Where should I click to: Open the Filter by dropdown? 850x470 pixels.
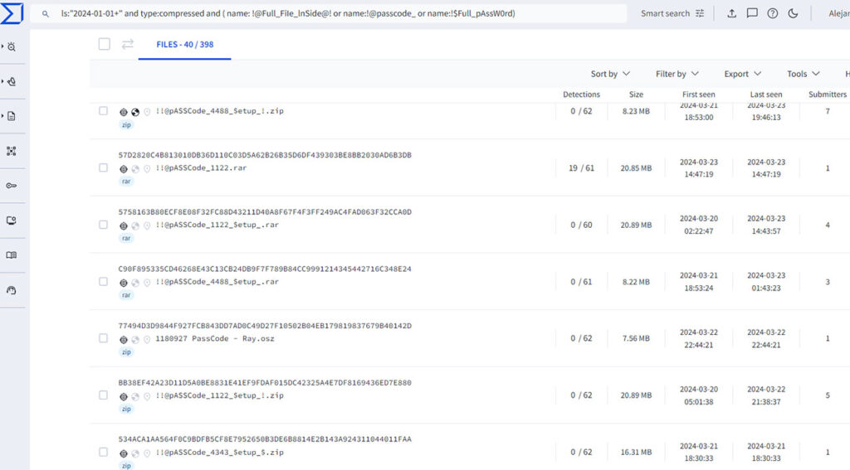pos(677,74)
